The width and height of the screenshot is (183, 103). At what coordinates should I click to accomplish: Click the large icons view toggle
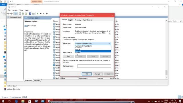pos(182,97)
